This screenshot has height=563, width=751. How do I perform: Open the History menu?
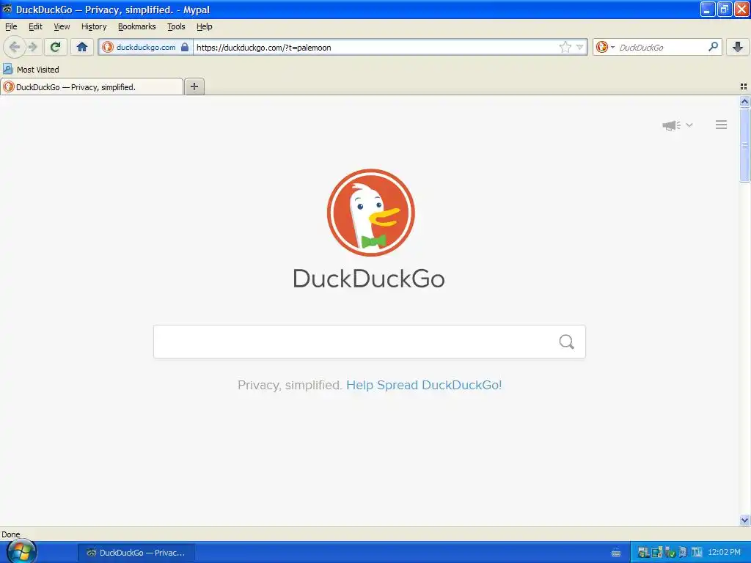94,26
